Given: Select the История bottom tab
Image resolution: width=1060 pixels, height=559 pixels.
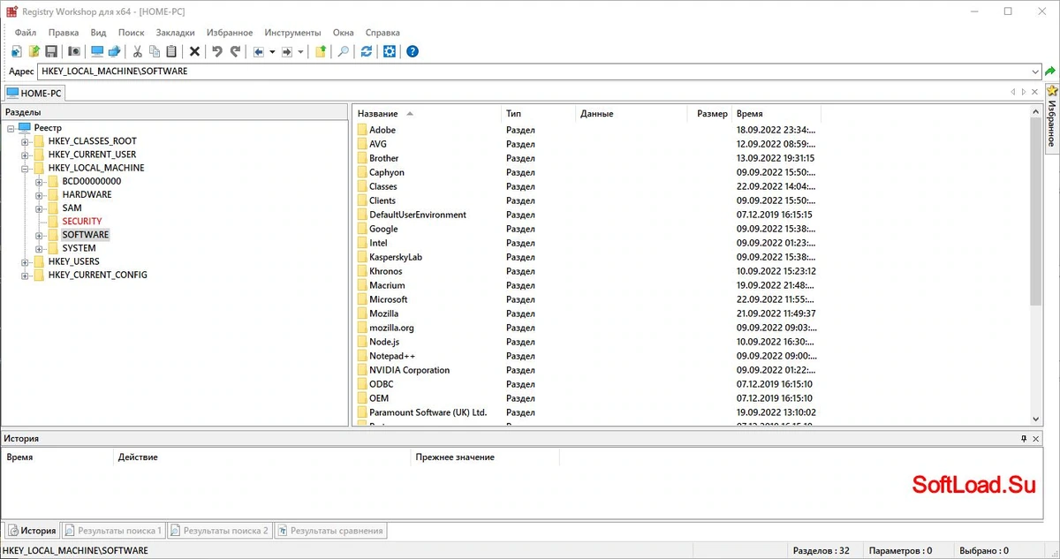Looking at the screenshot, I should 33,531.
